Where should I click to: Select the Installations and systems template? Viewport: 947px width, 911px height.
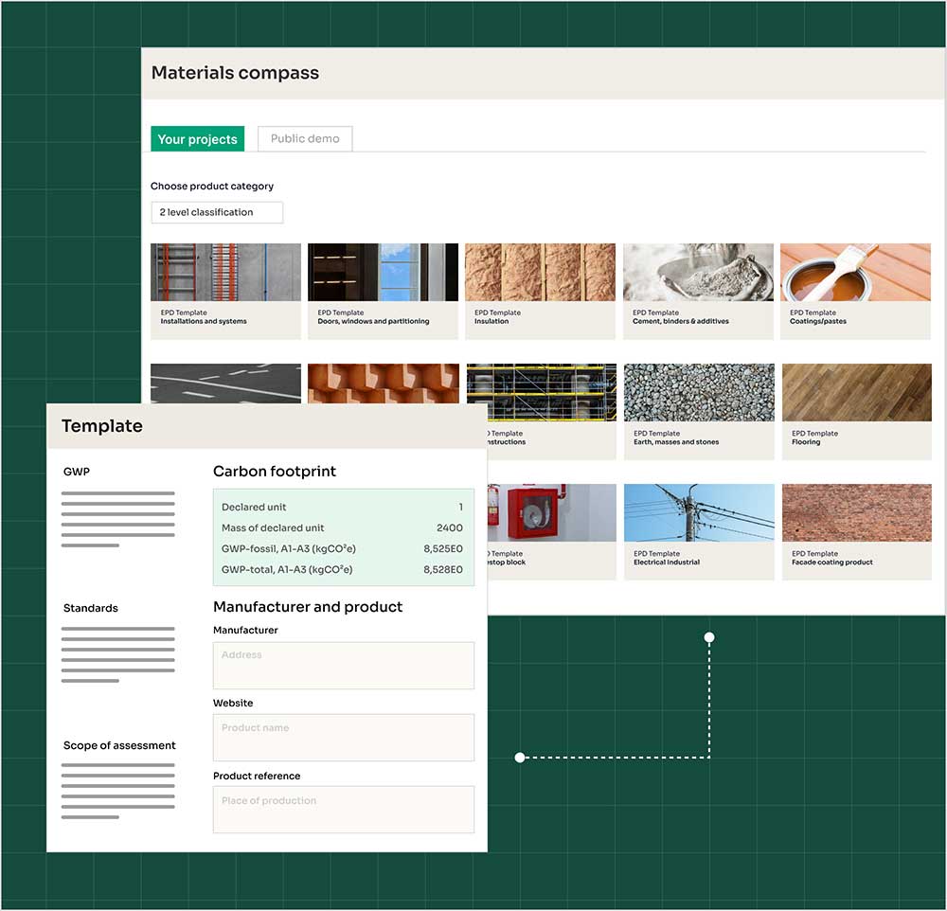click(225, 291)
